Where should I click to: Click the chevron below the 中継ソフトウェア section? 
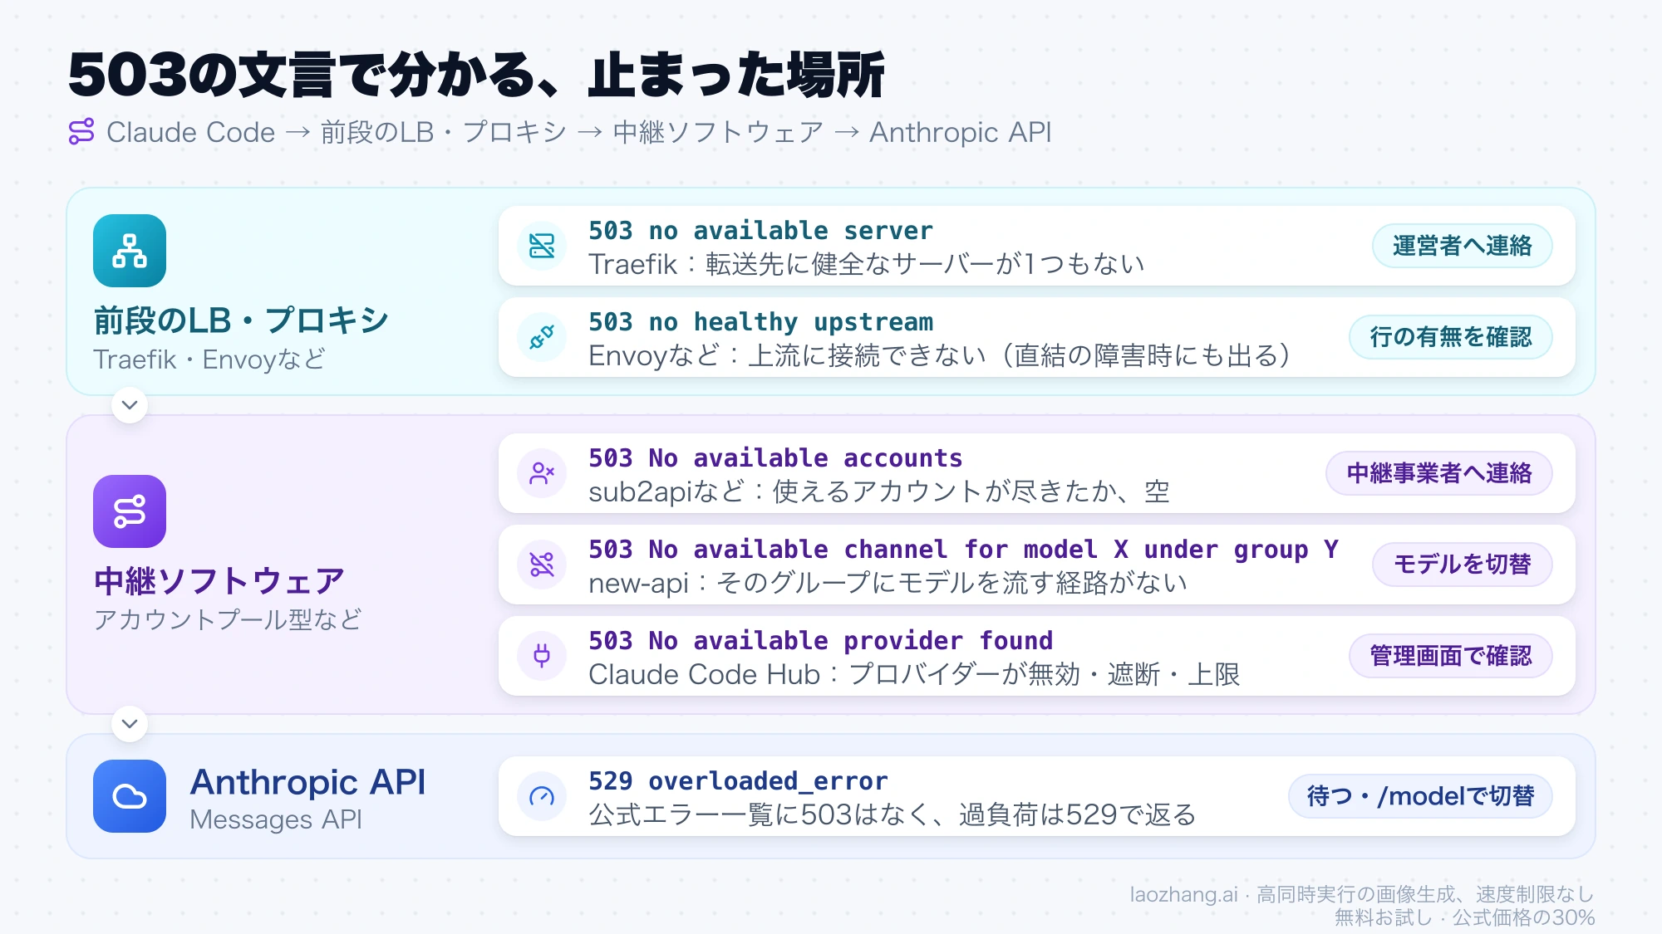click(x=130, y=724)
